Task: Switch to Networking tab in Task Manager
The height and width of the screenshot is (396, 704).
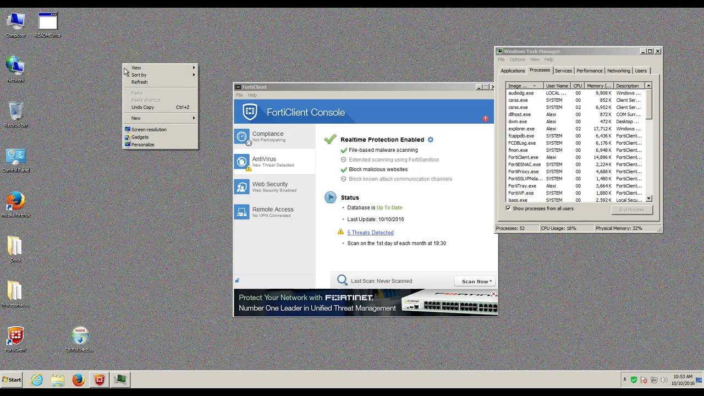Action: pyautogui.click(x=619, y=71)
